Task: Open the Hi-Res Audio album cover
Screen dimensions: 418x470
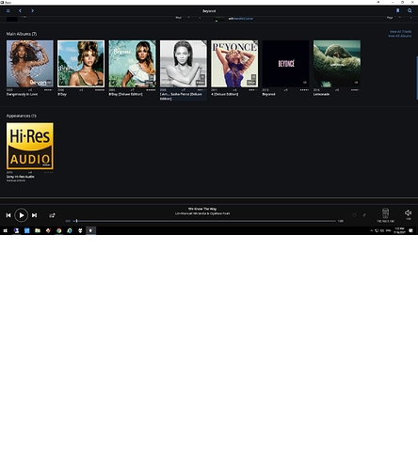Action: (30, 146)
